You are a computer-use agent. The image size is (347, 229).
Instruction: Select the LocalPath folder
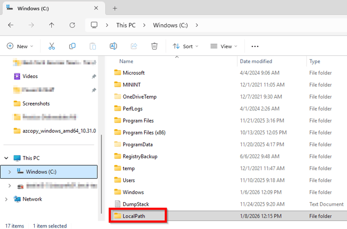point(136,216)
